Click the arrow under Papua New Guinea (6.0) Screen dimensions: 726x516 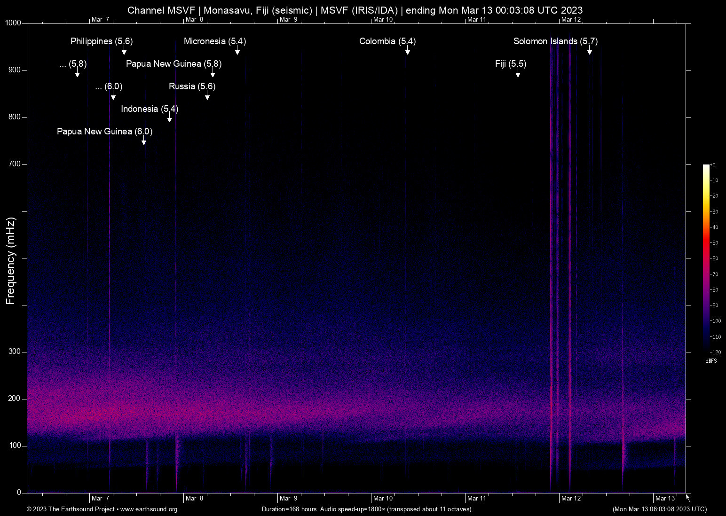[144, 141]
